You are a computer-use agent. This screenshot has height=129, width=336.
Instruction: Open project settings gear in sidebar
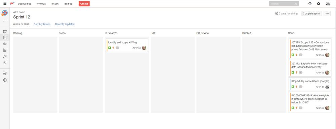pos(5,80)
